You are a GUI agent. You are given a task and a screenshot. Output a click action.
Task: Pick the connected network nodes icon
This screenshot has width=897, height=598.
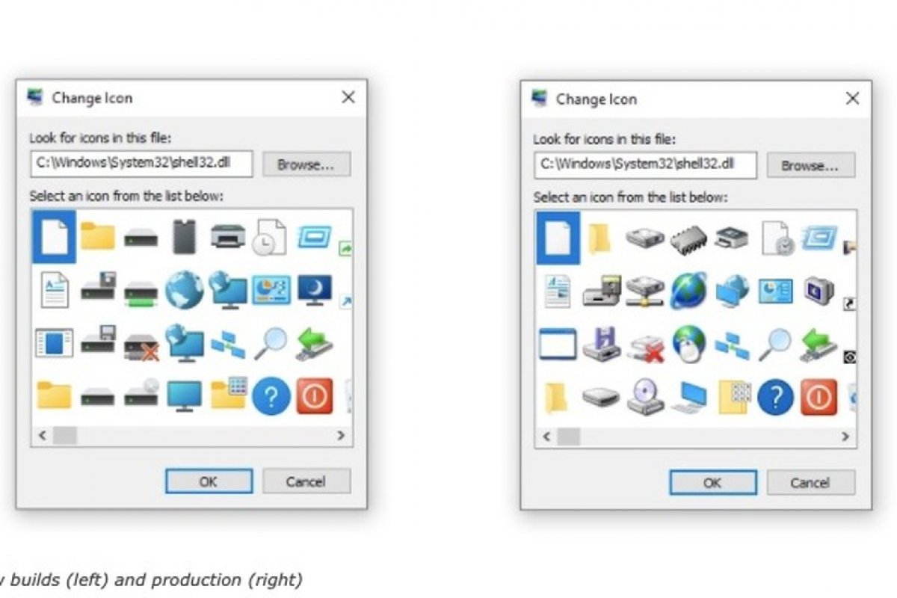[x=228, y=344]
